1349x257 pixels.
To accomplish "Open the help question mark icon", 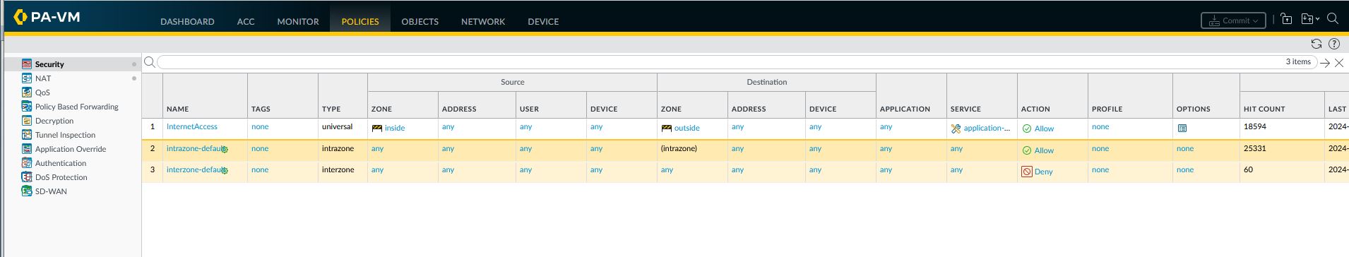I will 1334,44.
